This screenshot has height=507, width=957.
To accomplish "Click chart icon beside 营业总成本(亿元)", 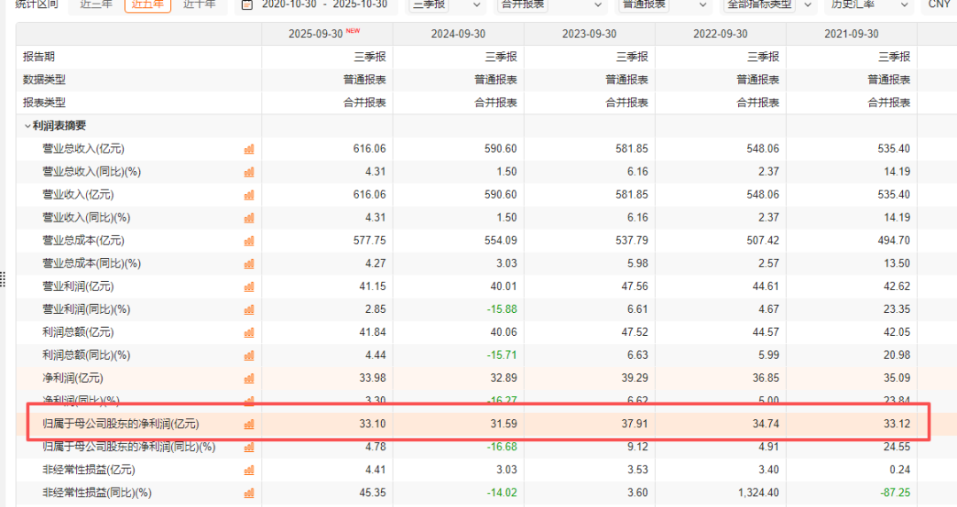I will pos(249,241).
